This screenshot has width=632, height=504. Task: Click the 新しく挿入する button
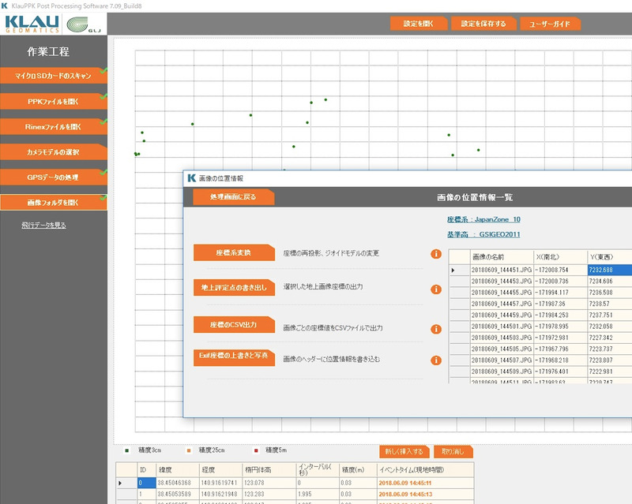pos(404,452)
